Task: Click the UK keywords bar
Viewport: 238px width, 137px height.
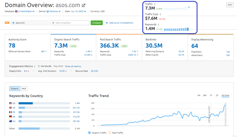Action: click(x=44, y=108)
